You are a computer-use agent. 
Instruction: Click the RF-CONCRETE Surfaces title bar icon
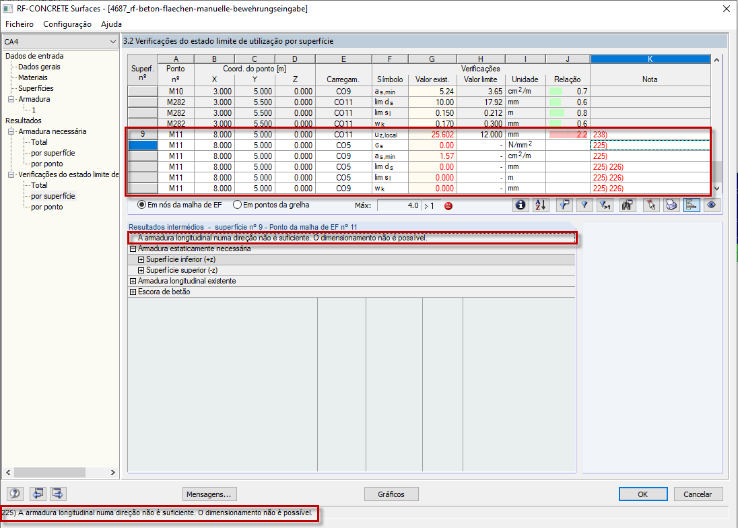(7, 9)
